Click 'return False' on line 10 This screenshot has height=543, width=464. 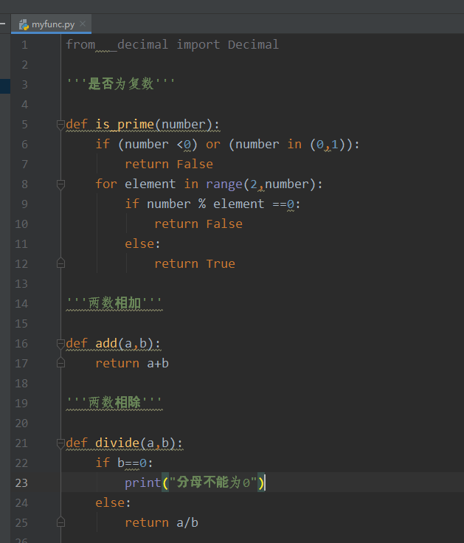198,224
